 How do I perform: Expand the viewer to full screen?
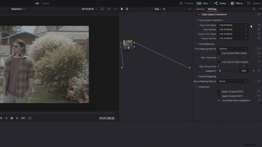[109, 9]
